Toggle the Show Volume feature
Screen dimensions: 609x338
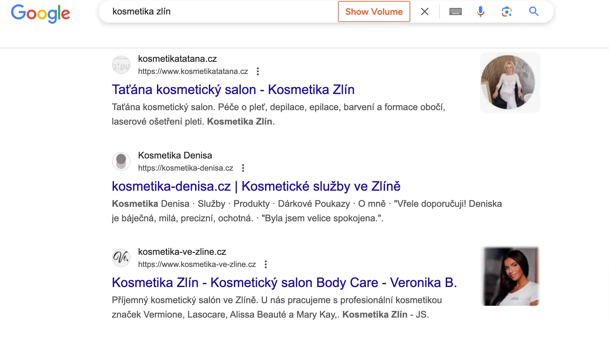click(374, 12)
